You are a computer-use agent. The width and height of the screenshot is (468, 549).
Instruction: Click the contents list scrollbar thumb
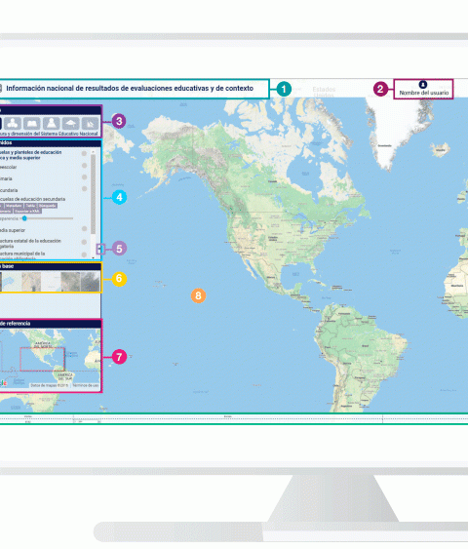pos(93,194)
